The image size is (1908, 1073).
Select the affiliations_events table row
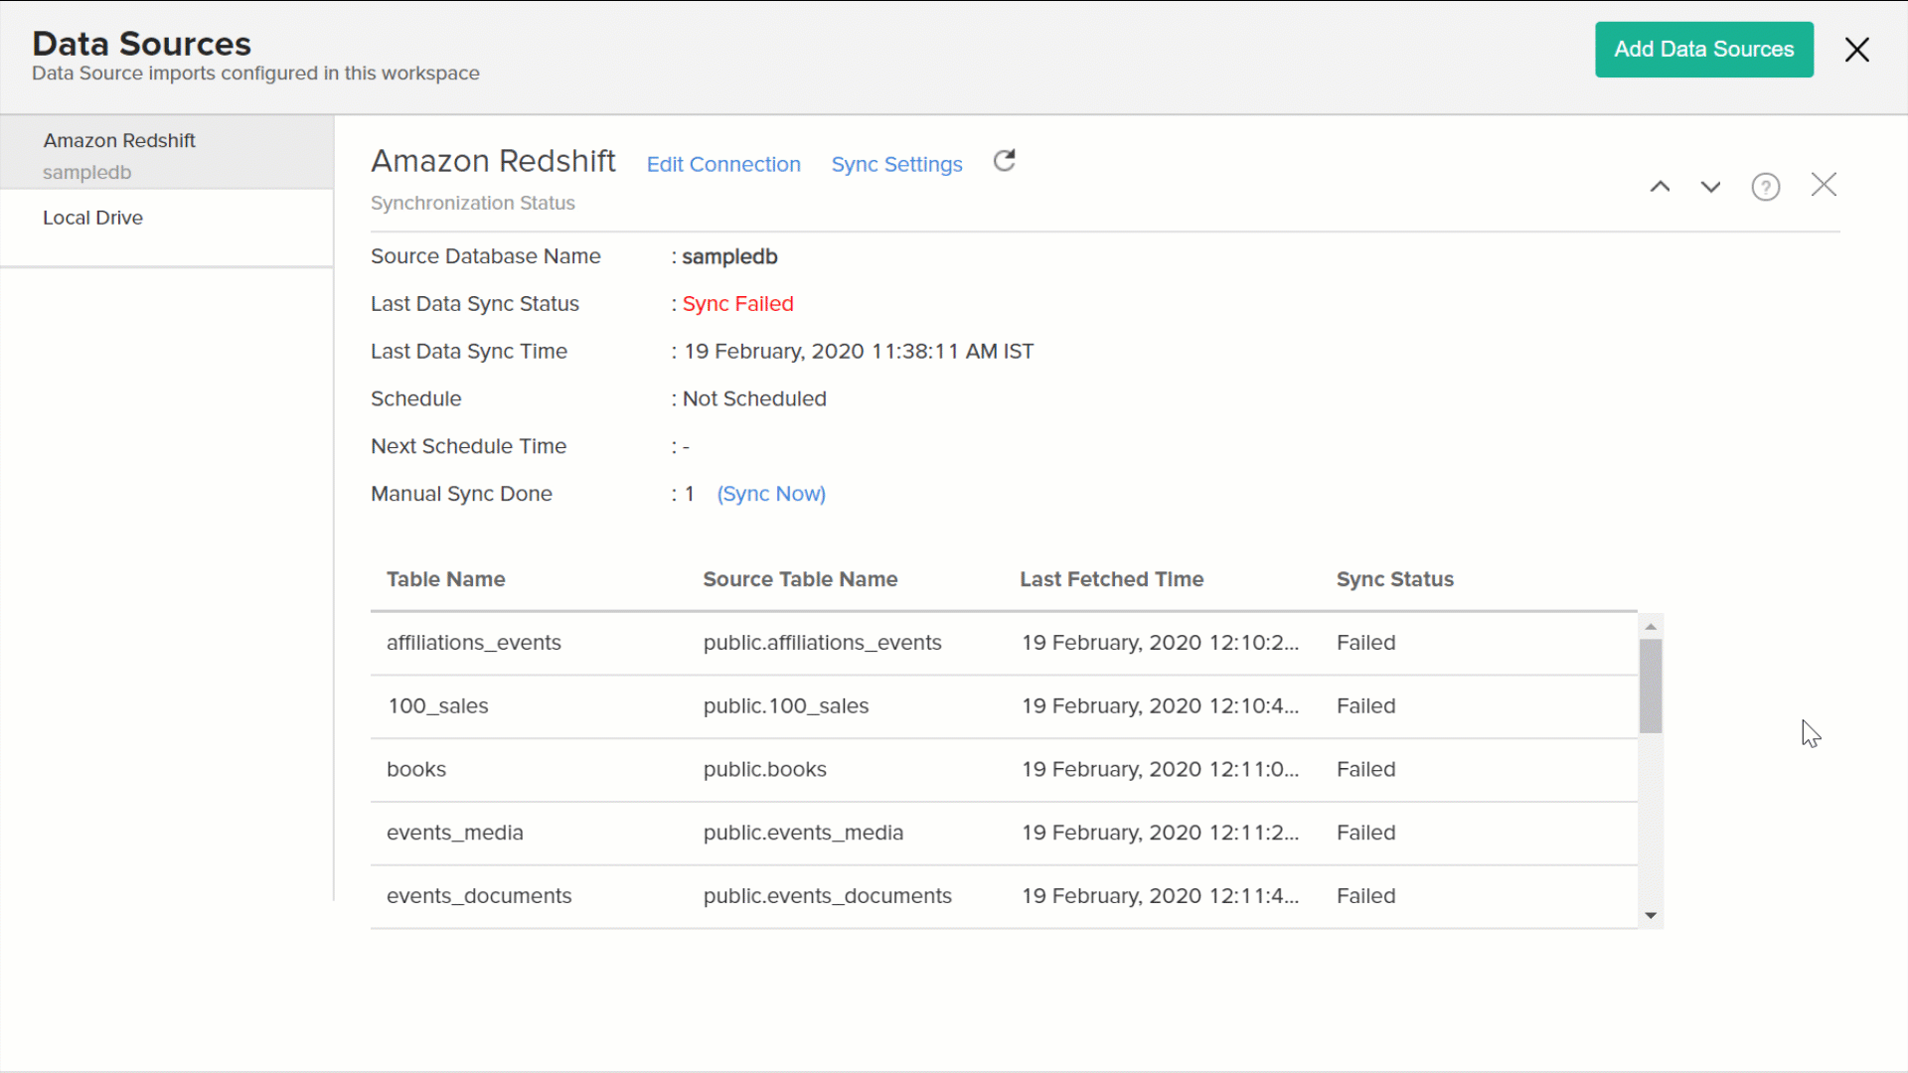pyautogui.click(x=474, y=643)
